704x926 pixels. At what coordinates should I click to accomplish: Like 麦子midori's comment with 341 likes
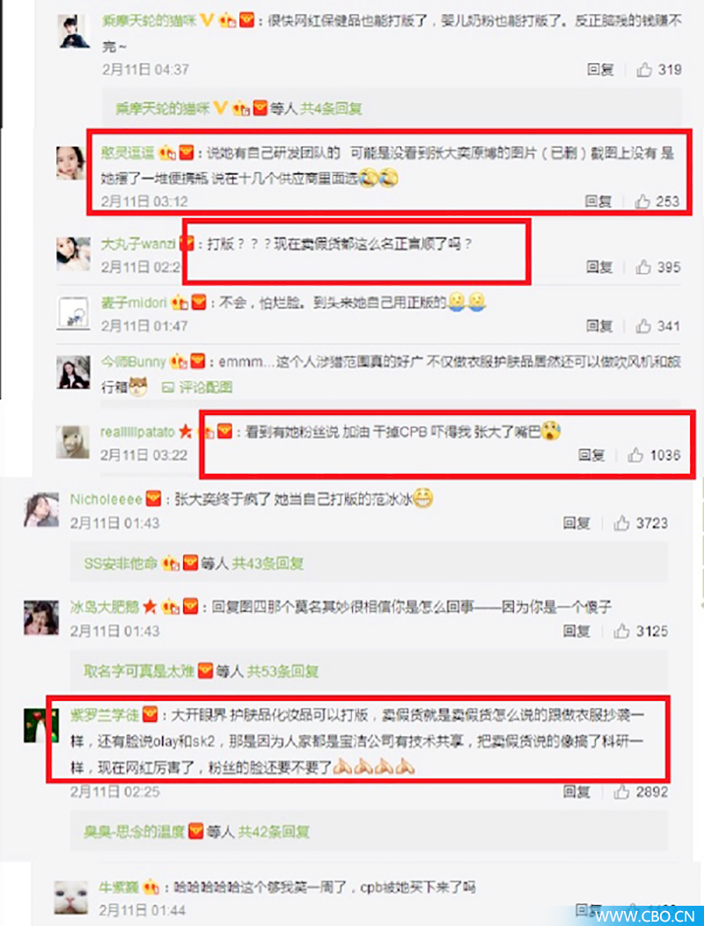point(643,326)
